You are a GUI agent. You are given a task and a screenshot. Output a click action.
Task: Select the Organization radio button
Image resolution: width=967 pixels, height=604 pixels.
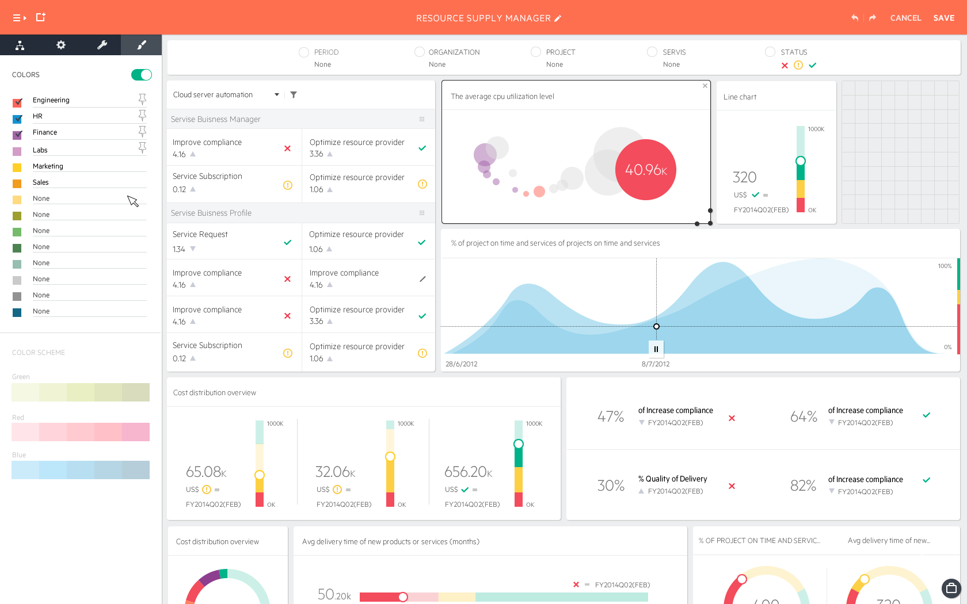coord(420,52)
